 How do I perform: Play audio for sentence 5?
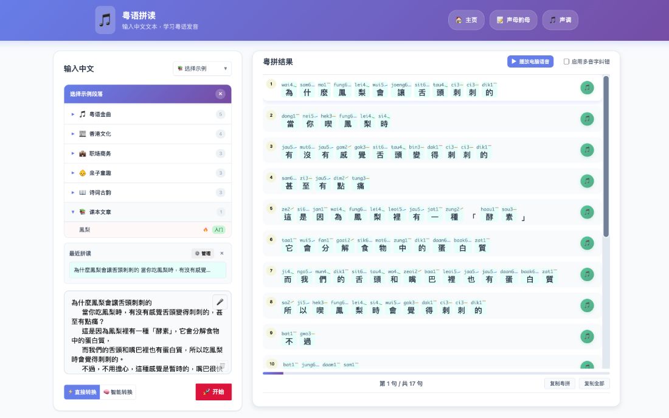(587, 212)
